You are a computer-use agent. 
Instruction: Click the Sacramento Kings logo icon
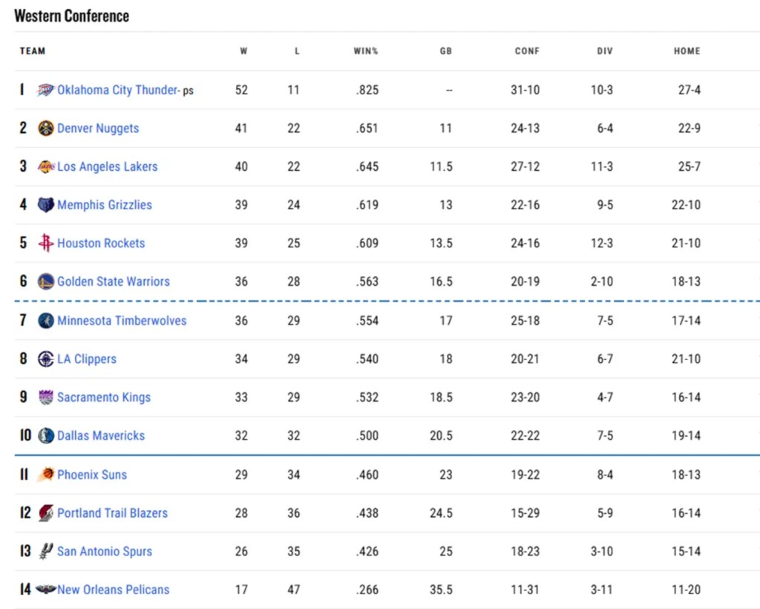46,397
